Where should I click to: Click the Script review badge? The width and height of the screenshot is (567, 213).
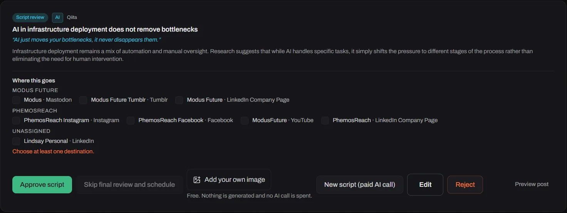tap(30, 17)
